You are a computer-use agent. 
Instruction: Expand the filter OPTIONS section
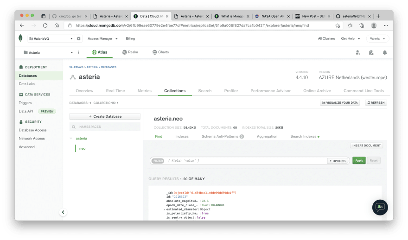(x=338, y=161)
